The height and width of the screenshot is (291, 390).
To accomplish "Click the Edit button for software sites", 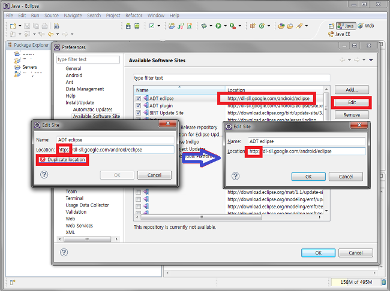I will 352,102.
